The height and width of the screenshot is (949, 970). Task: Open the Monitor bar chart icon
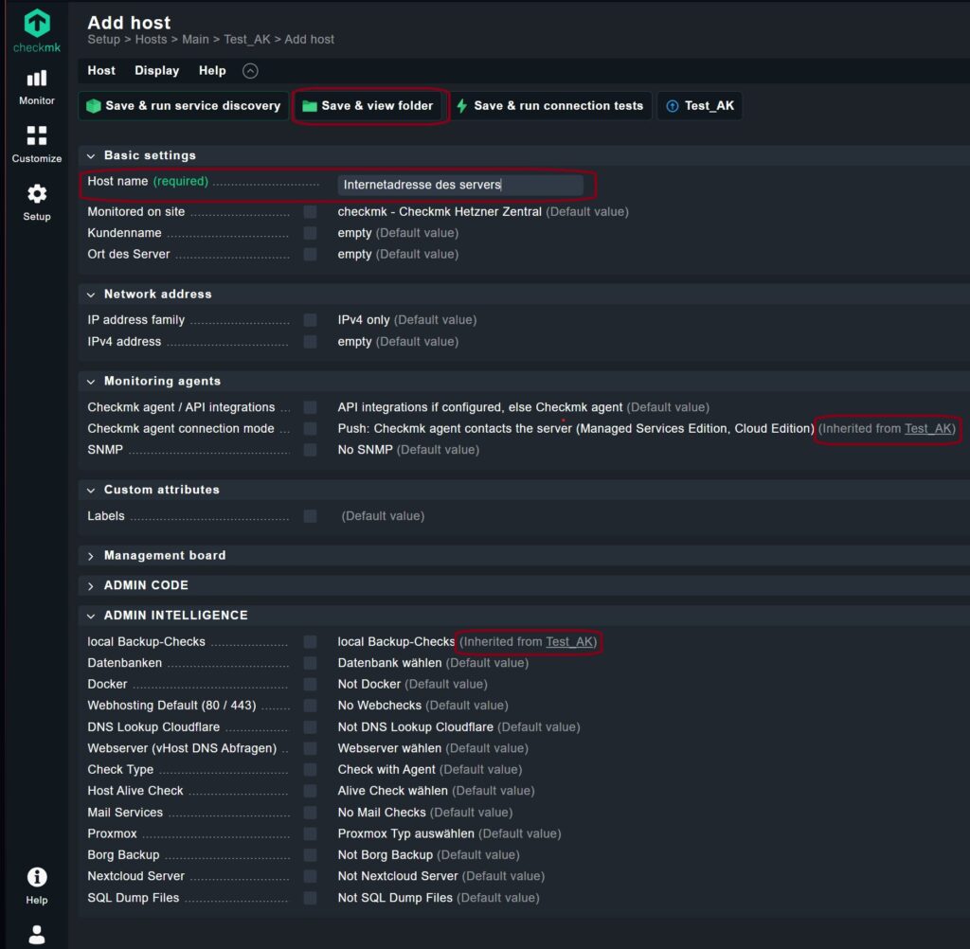pyautogui.click(x=37, y=78)
